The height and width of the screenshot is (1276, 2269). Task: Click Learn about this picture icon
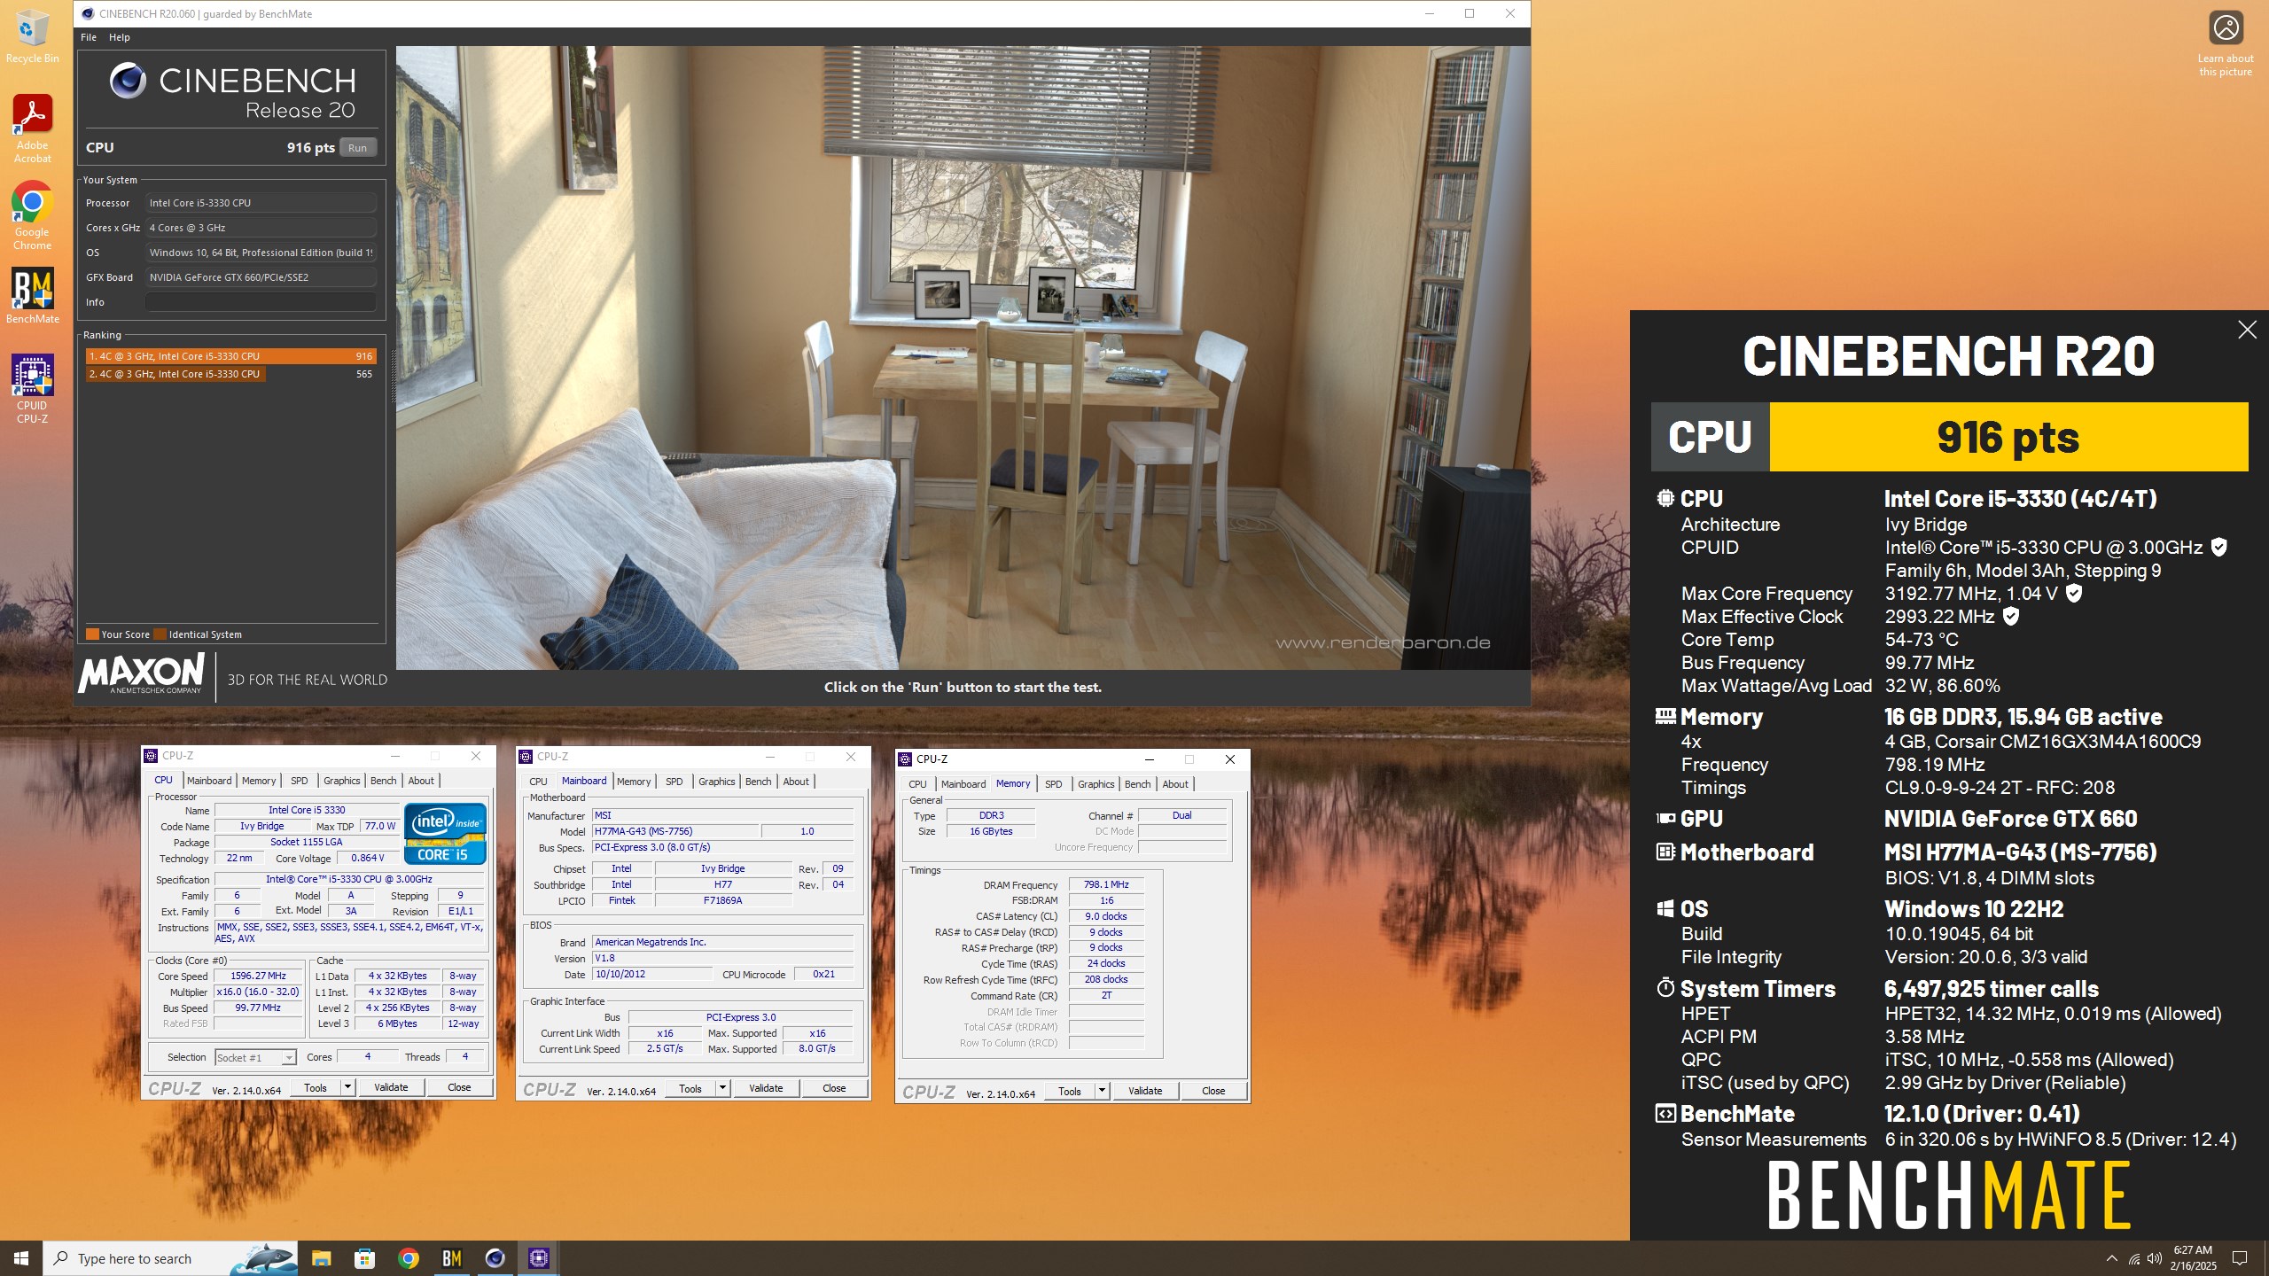[2226, 44]
